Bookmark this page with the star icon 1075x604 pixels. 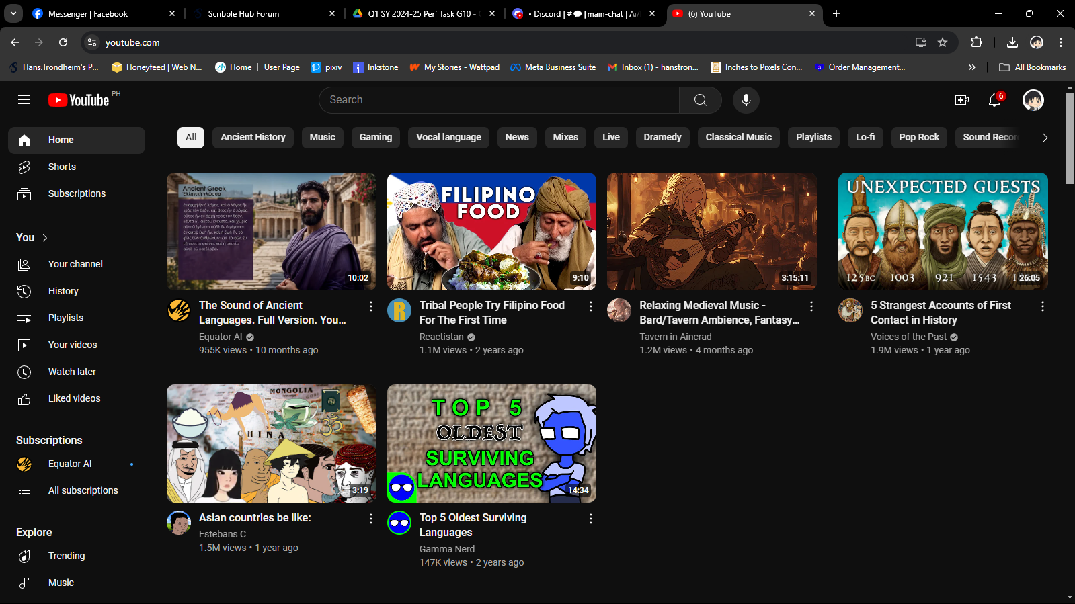pos(943,42)
